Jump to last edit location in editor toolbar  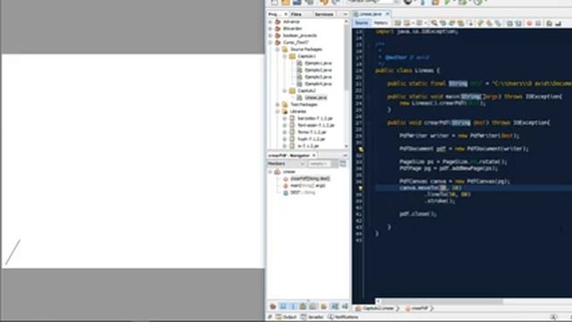pos(398,23)
